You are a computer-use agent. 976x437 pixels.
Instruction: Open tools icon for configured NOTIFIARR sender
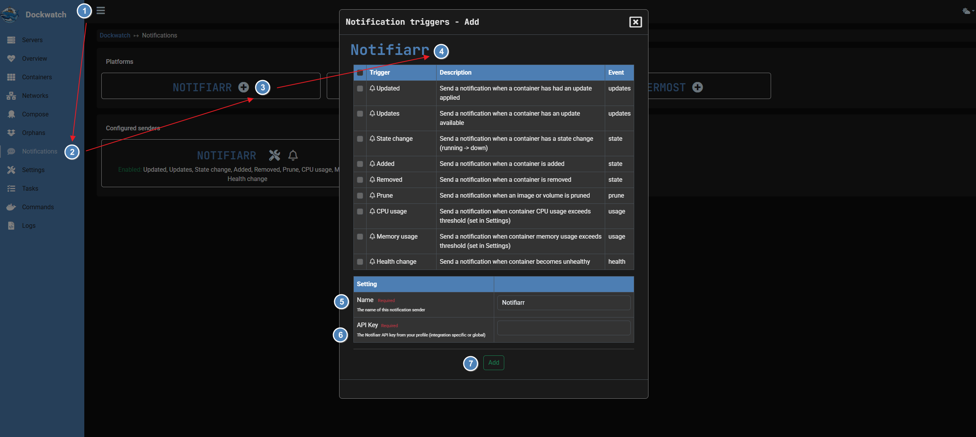pos(275,155)
